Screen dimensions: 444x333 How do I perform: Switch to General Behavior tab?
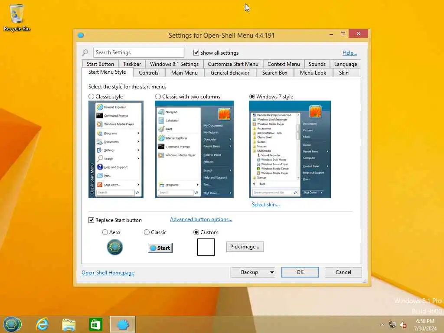[x=230, y=73]
